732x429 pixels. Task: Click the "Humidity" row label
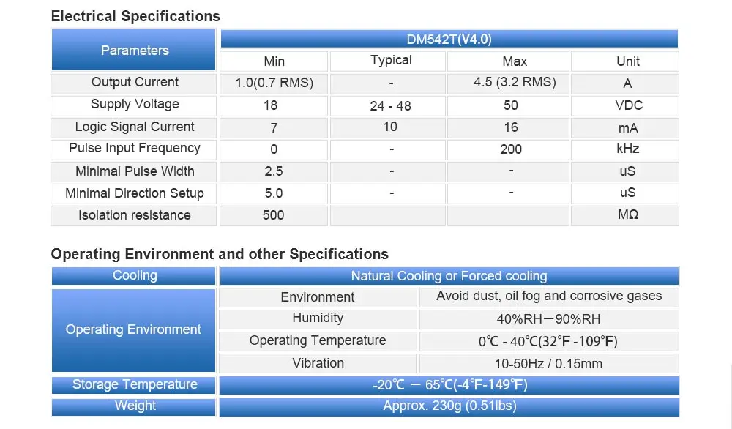click(x=318, y=318)
